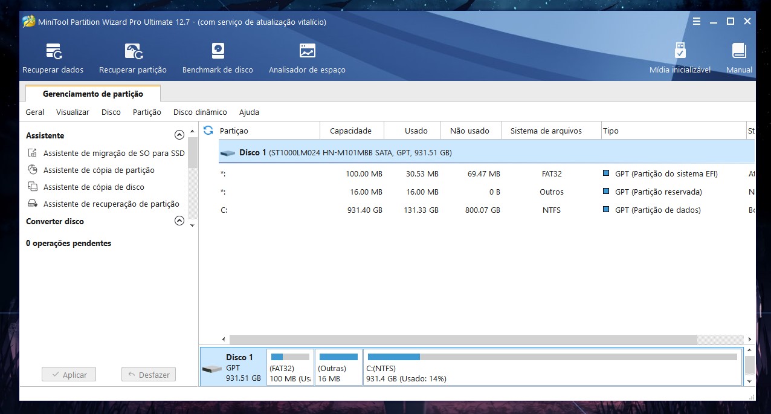Click the right arrow of the horizontal scrollbar
This screenshot has height=414, width=771.
click(749, 340)
